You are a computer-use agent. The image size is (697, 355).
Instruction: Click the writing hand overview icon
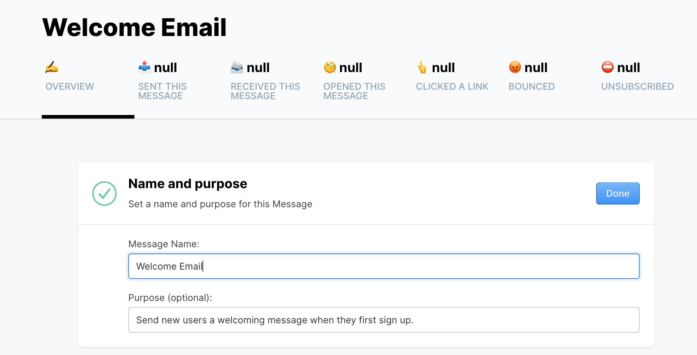click(x=52, y=67)
